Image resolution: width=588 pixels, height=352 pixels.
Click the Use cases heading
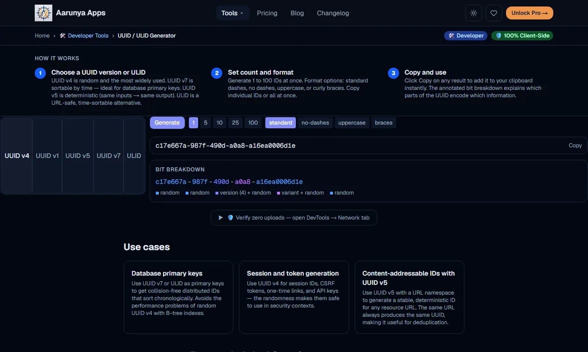pos(147,247)
